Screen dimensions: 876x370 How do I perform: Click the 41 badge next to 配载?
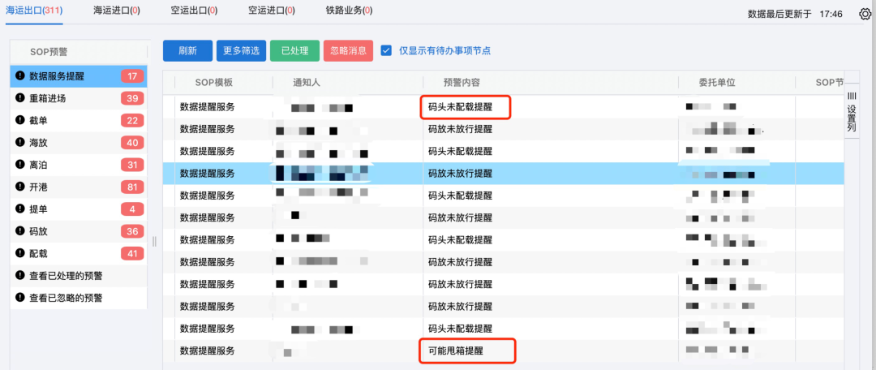[131, 253]
